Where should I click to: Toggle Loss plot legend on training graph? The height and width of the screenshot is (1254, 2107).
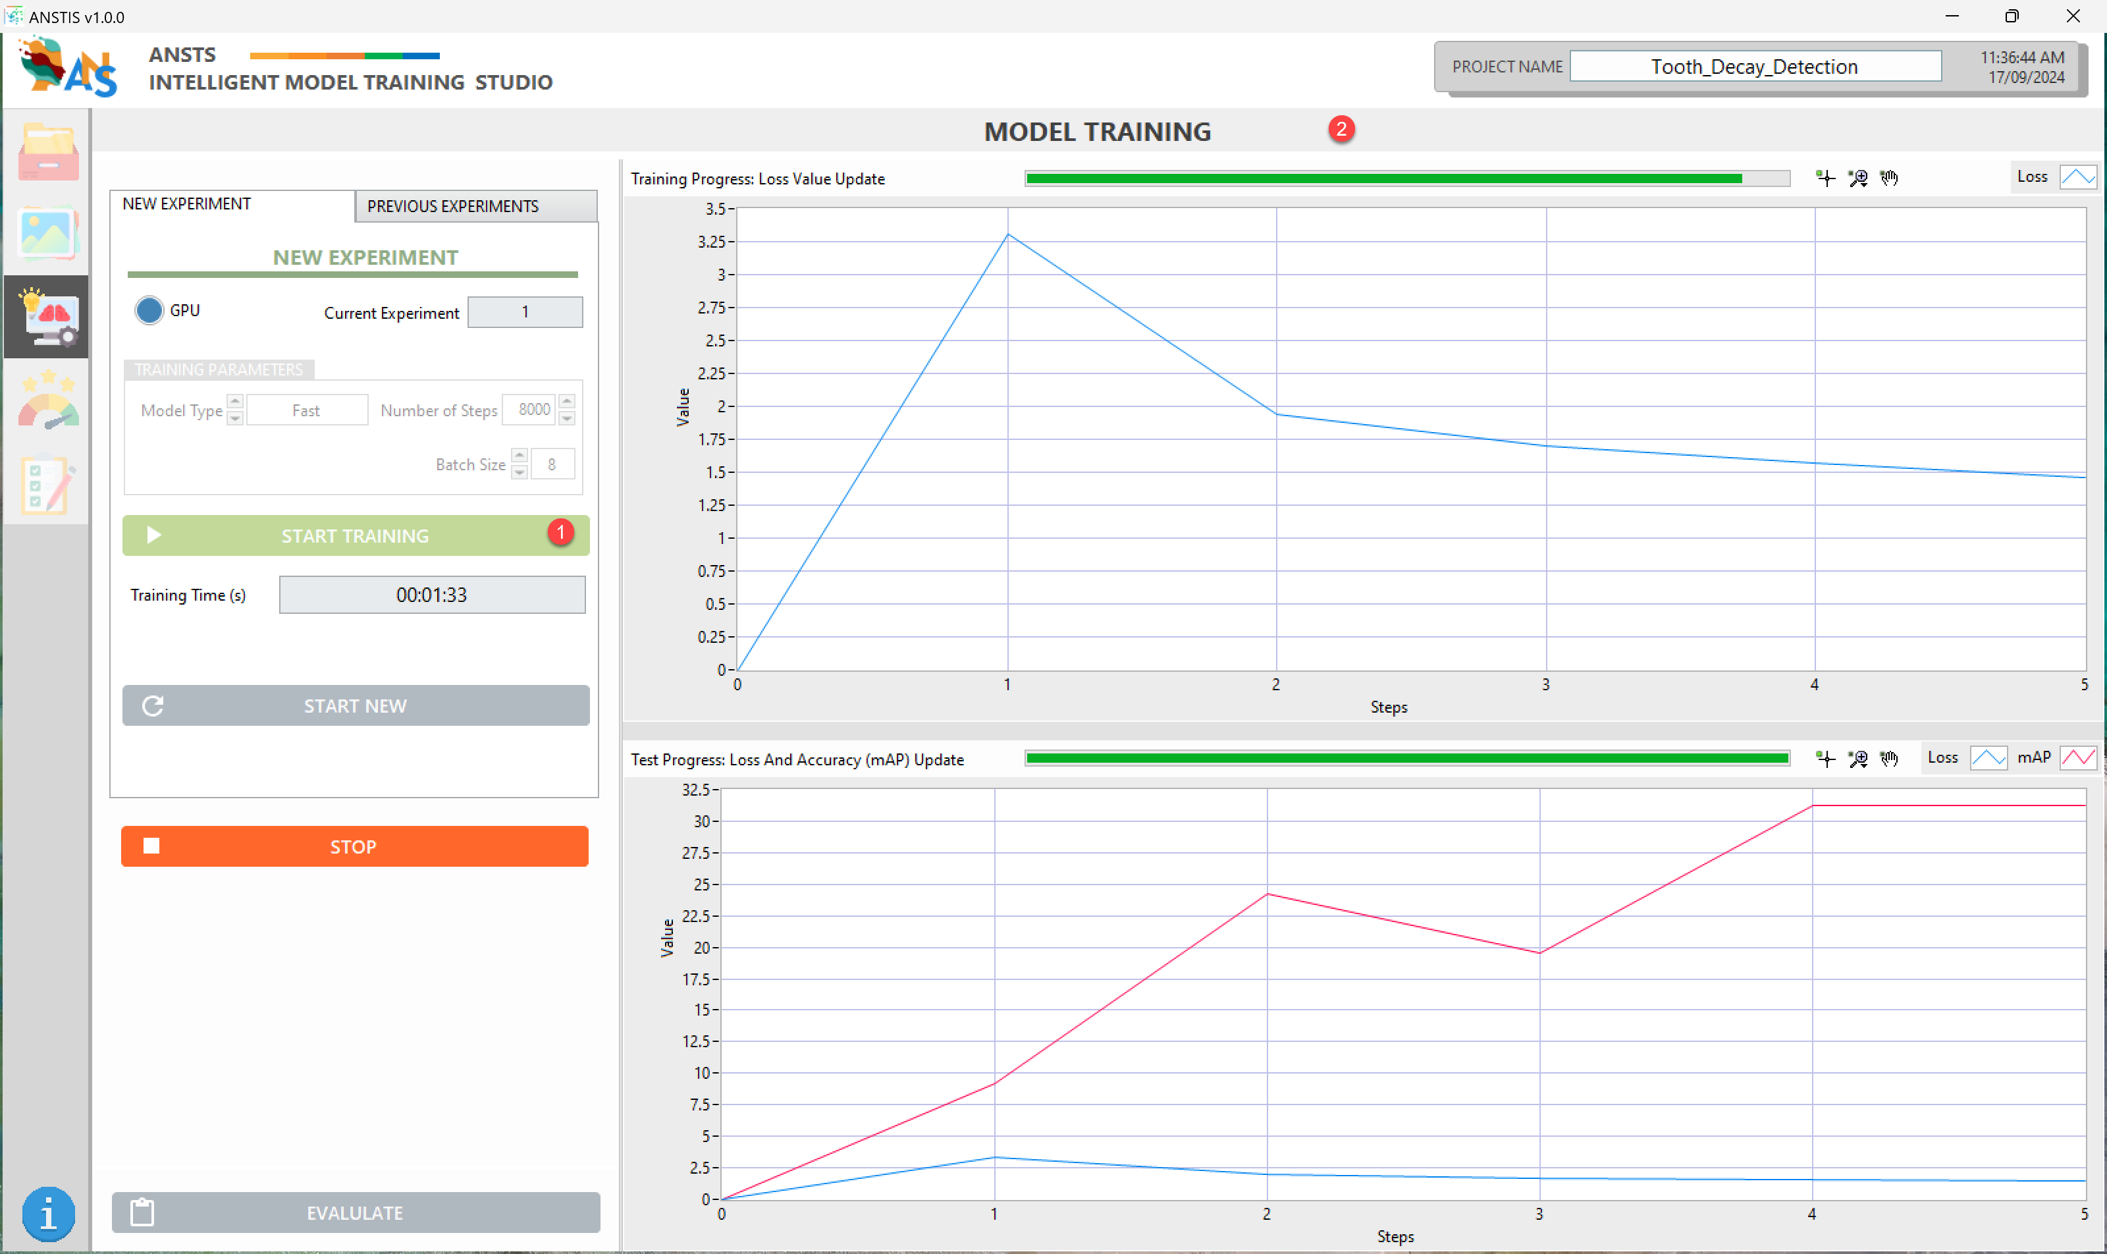(x=2077, y=177)
